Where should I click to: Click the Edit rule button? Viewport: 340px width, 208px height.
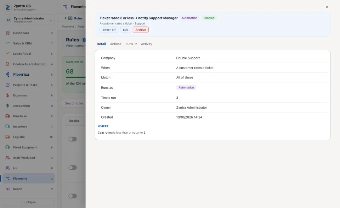click(x=125, y=30)
